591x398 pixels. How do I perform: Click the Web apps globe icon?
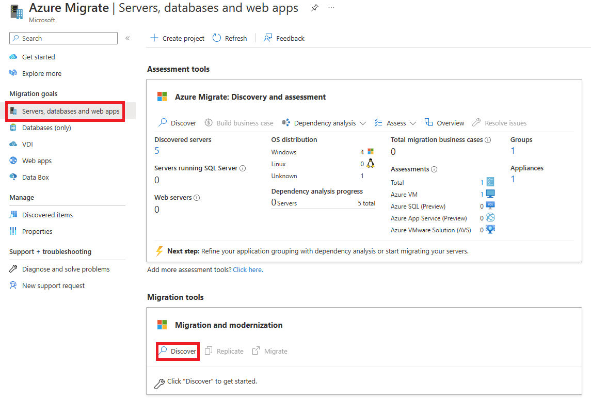coord(13,161)
